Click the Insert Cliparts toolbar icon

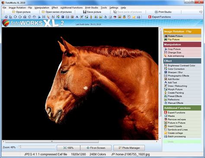[124, 17]
